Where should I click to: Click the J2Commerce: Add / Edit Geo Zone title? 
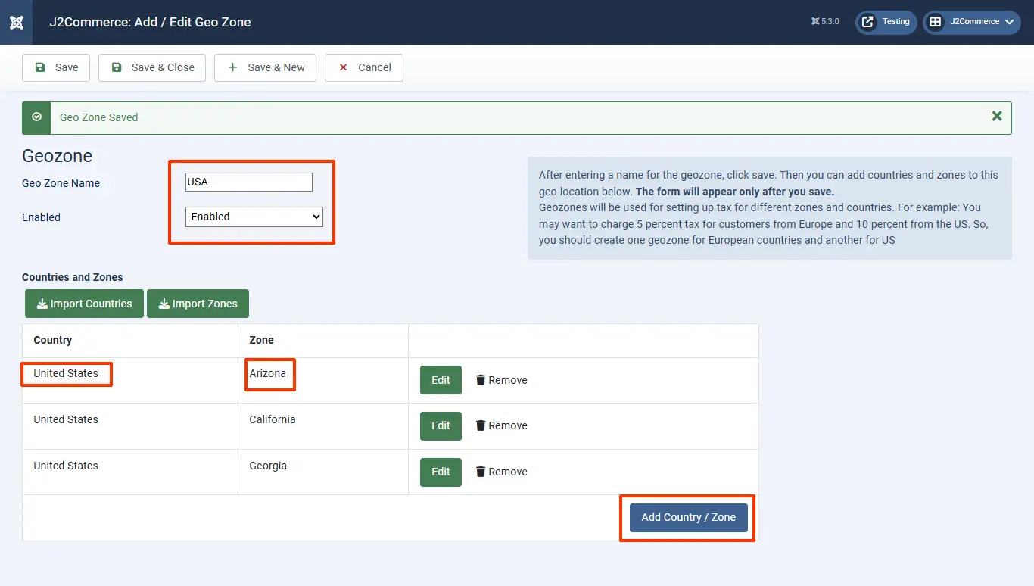pos(150,22)
